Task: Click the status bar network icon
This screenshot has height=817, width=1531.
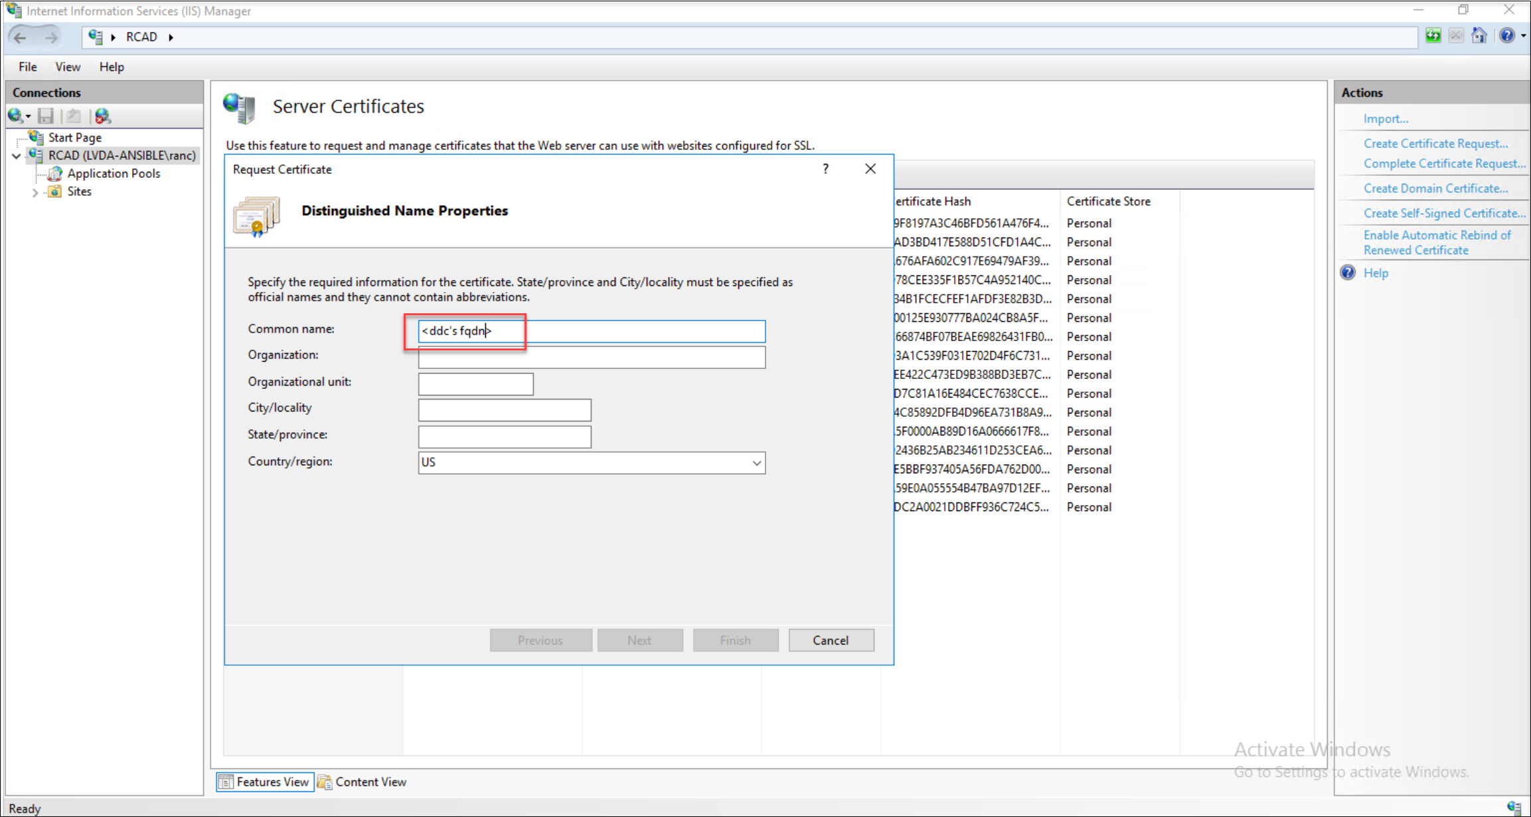Action: tap(1513, 807)
